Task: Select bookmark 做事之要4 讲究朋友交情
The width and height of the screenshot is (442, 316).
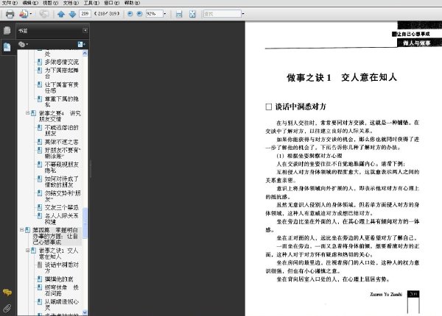Action: [x=60, y=116]
